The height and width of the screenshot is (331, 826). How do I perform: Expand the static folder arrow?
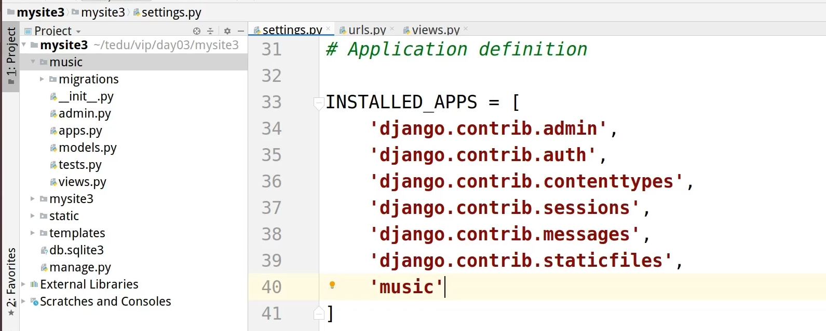coord(33,216)
